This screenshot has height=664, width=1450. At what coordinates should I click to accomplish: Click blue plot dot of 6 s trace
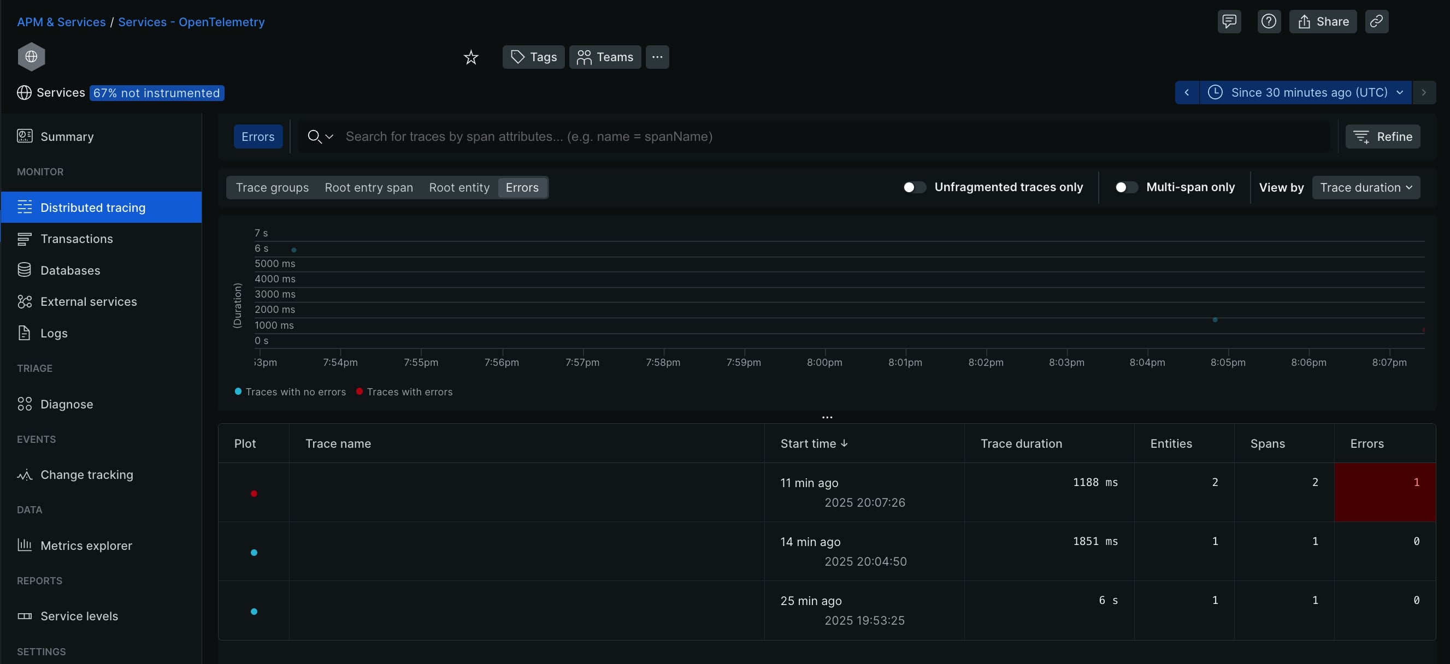254,612
